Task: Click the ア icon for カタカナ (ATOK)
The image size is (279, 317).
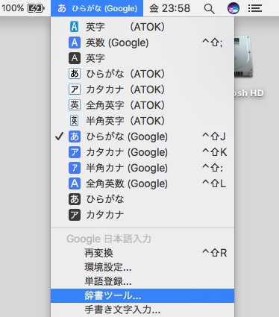Action: tap(75, 90)
